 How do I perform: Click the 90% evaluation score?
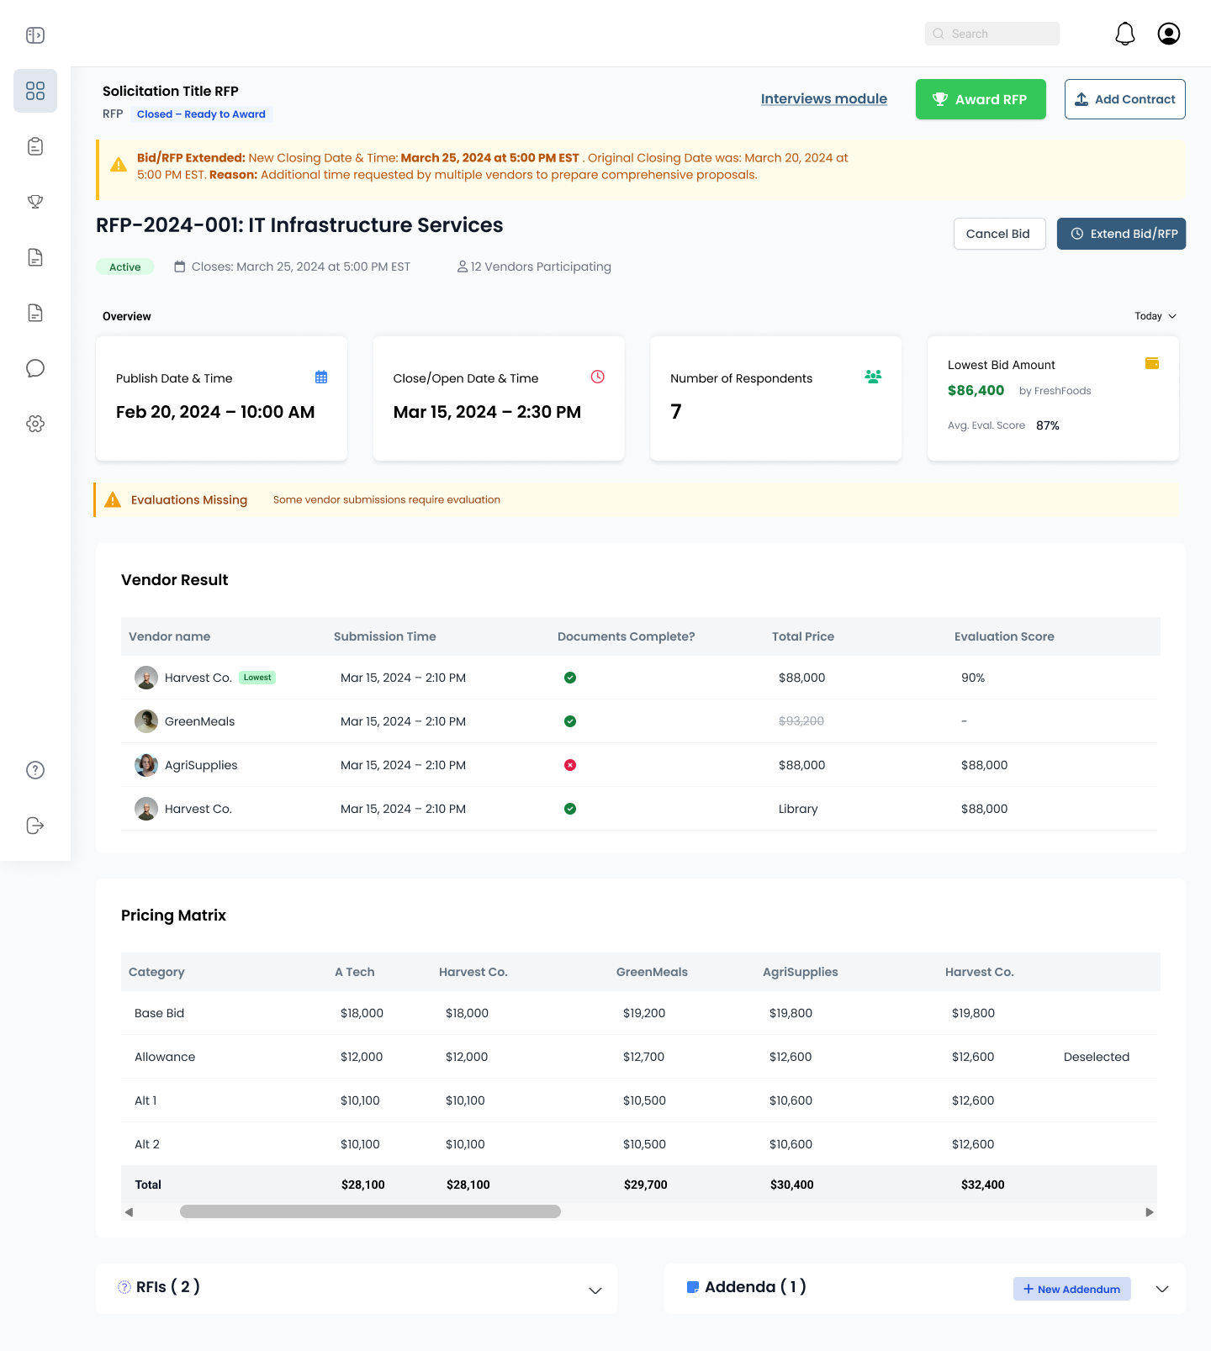973,678
